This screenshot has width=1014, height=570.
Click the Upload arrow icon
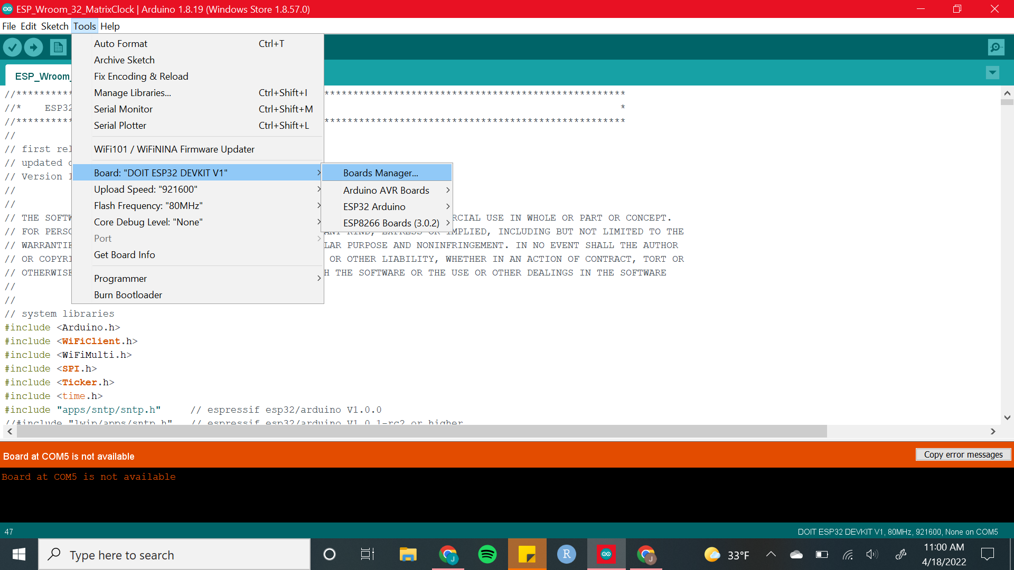coord(33,47)
